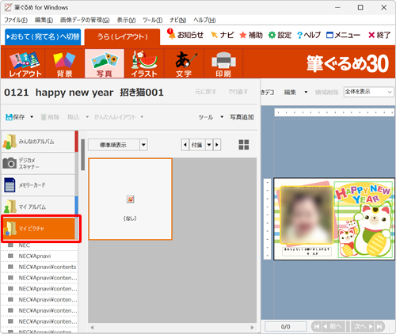This screenshot has height=334, width=396.
Task: Switch to おもて(宛て名) tab
Action: point(43,36)
